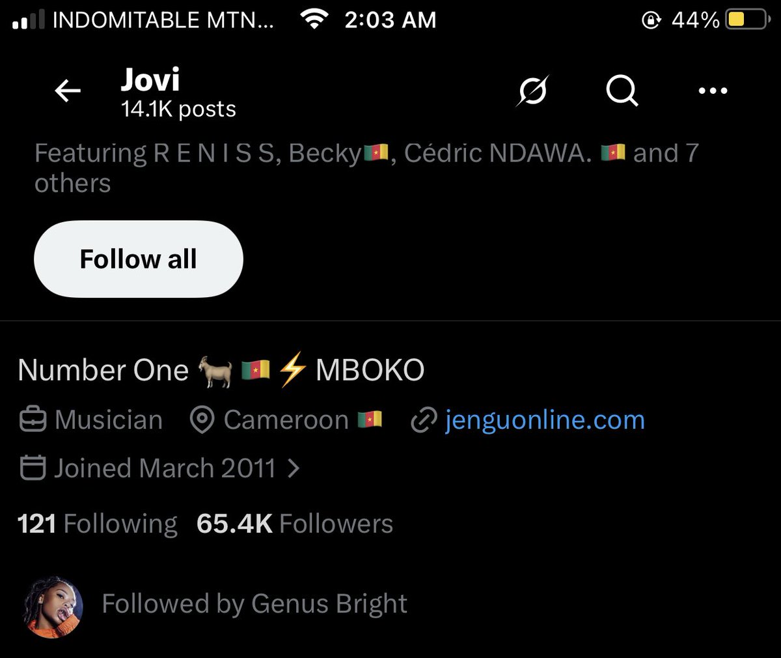781x658 pixels.
Task: Tap the briefcase Musician category icon
Action: [x=33, y=420]
